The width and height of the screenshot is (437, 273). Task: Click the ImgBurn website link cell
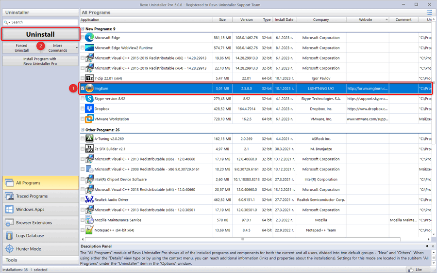coord(368,88)
